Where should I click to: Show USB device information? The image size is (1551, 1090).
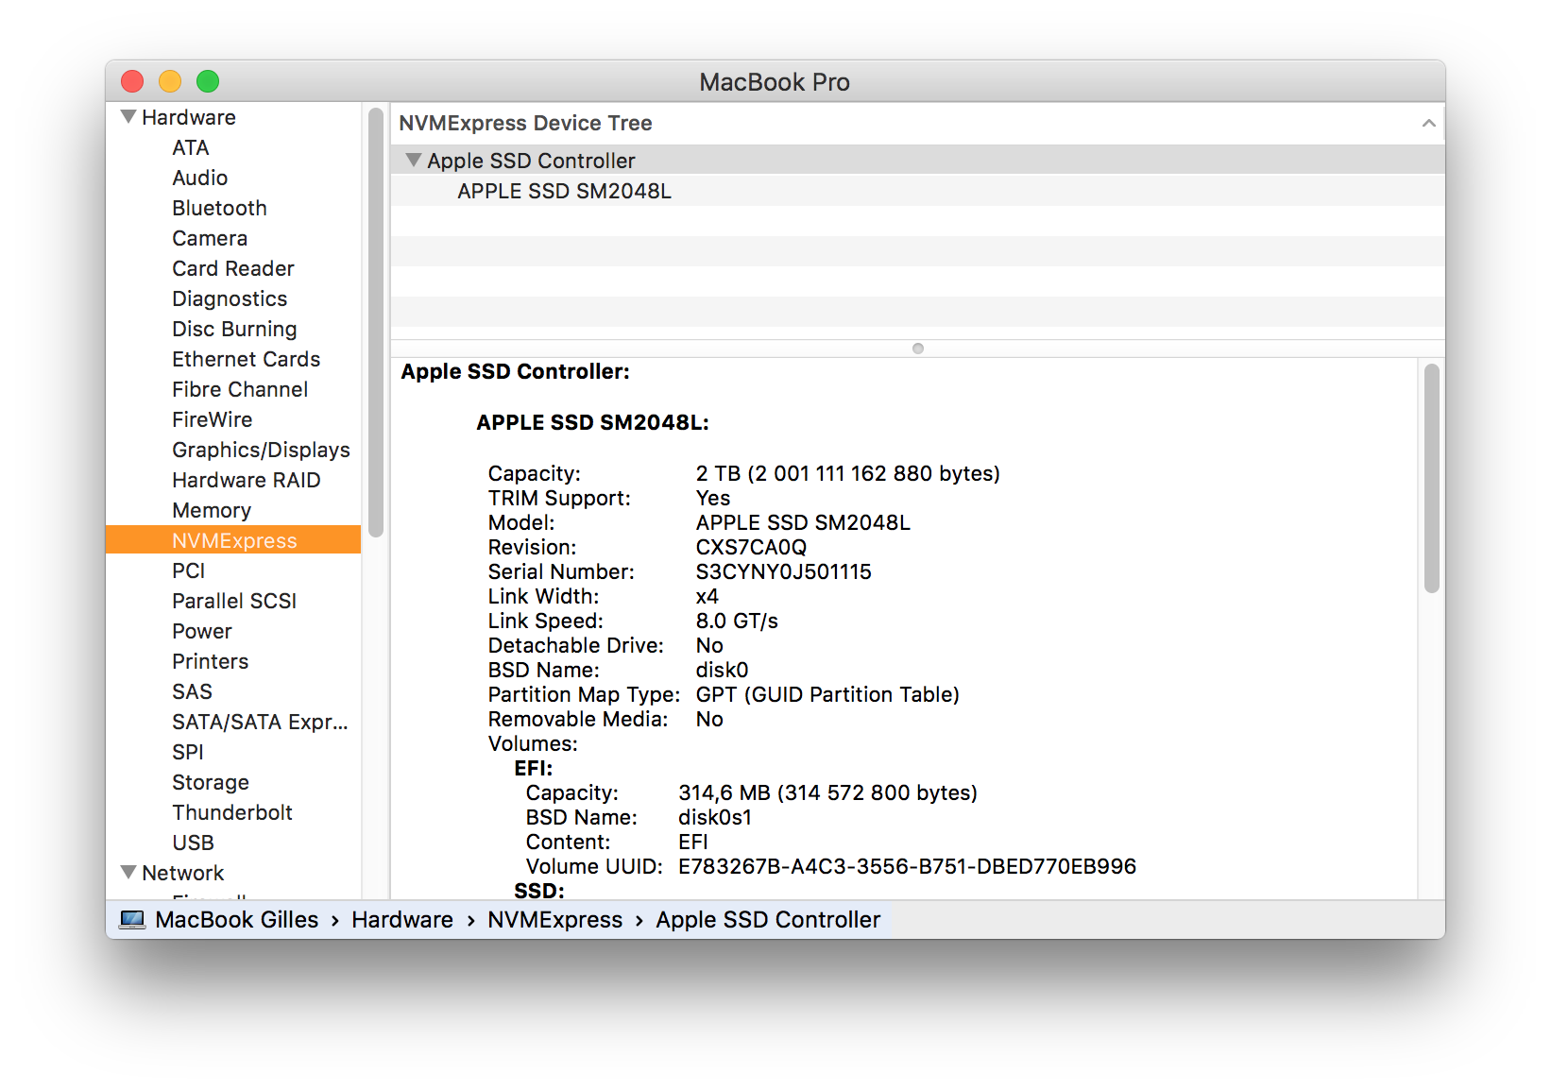click(193, 843)
